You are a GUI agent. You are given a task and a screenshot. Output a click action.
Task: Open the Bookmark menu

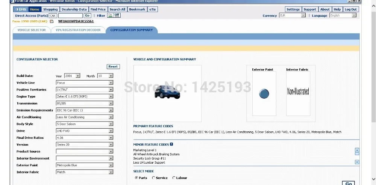pos(137,9)
